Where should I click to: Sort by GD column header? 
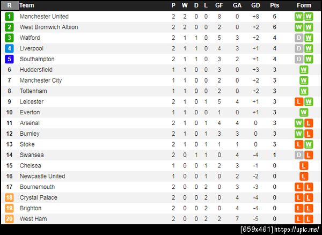(x=255, y=5)
